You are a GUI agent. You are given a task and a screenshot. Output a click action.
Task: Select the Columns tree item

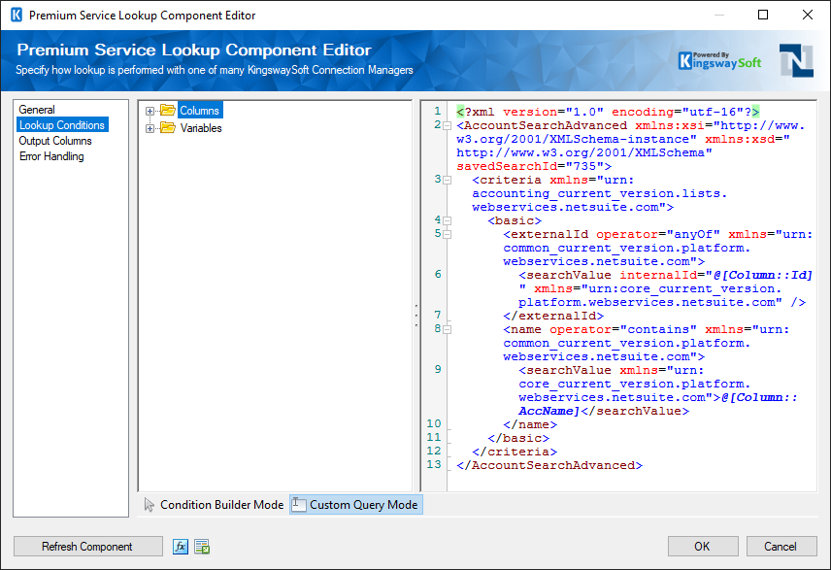(200, 111)
